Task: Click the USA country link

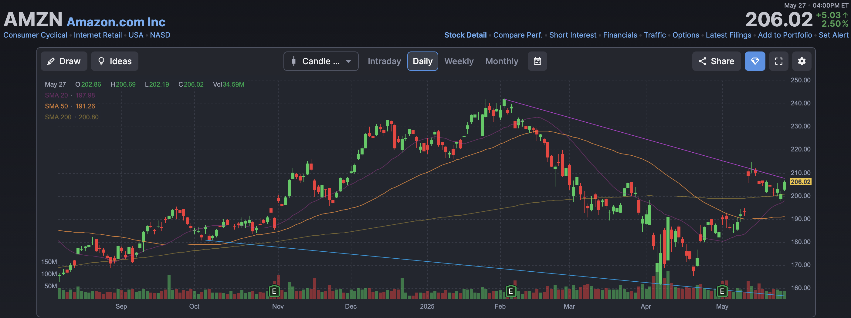Action: (136, 35)
